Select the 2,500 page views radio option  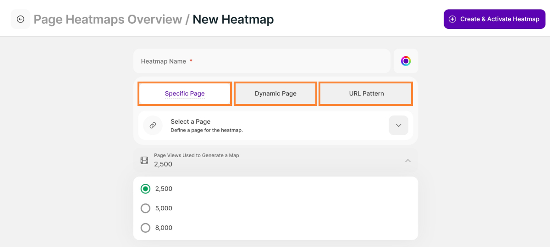[145, 189]
